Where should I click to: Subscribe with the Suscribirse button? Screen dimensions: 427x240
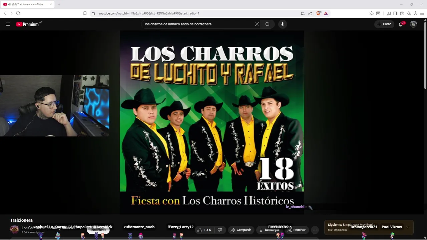click(x=98, y=230)
